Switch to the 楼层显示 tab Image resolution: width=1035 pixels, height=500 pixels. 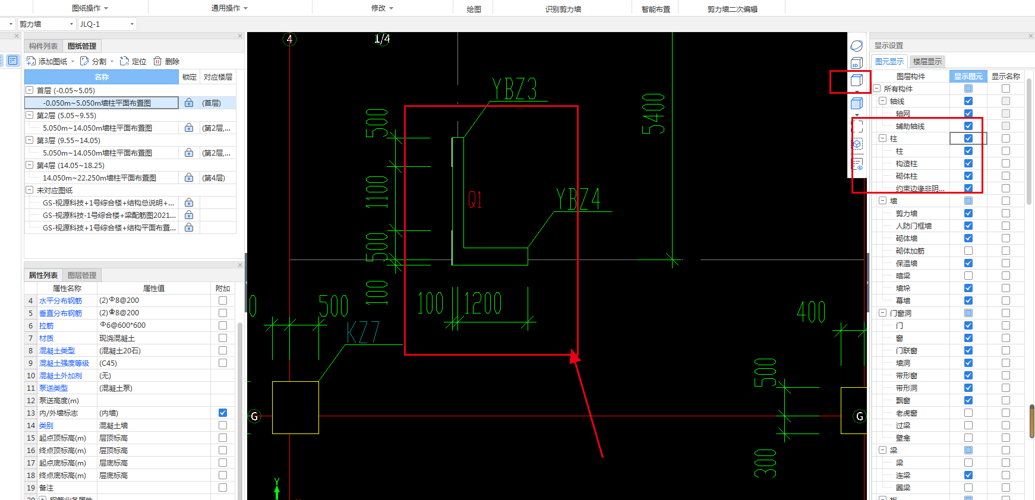point(927,61)
